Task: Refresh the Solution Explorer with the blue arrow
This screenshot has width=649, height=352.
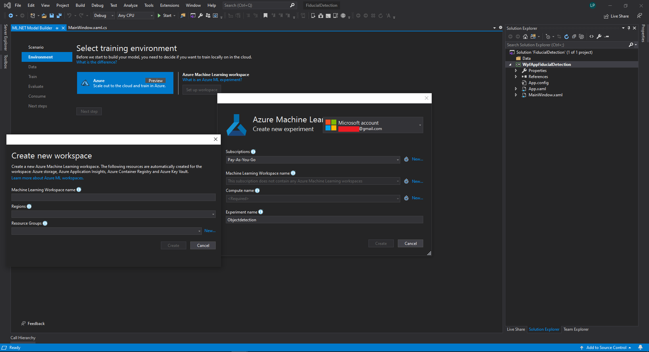Action: pyautogui.click(x=567, y=36)
